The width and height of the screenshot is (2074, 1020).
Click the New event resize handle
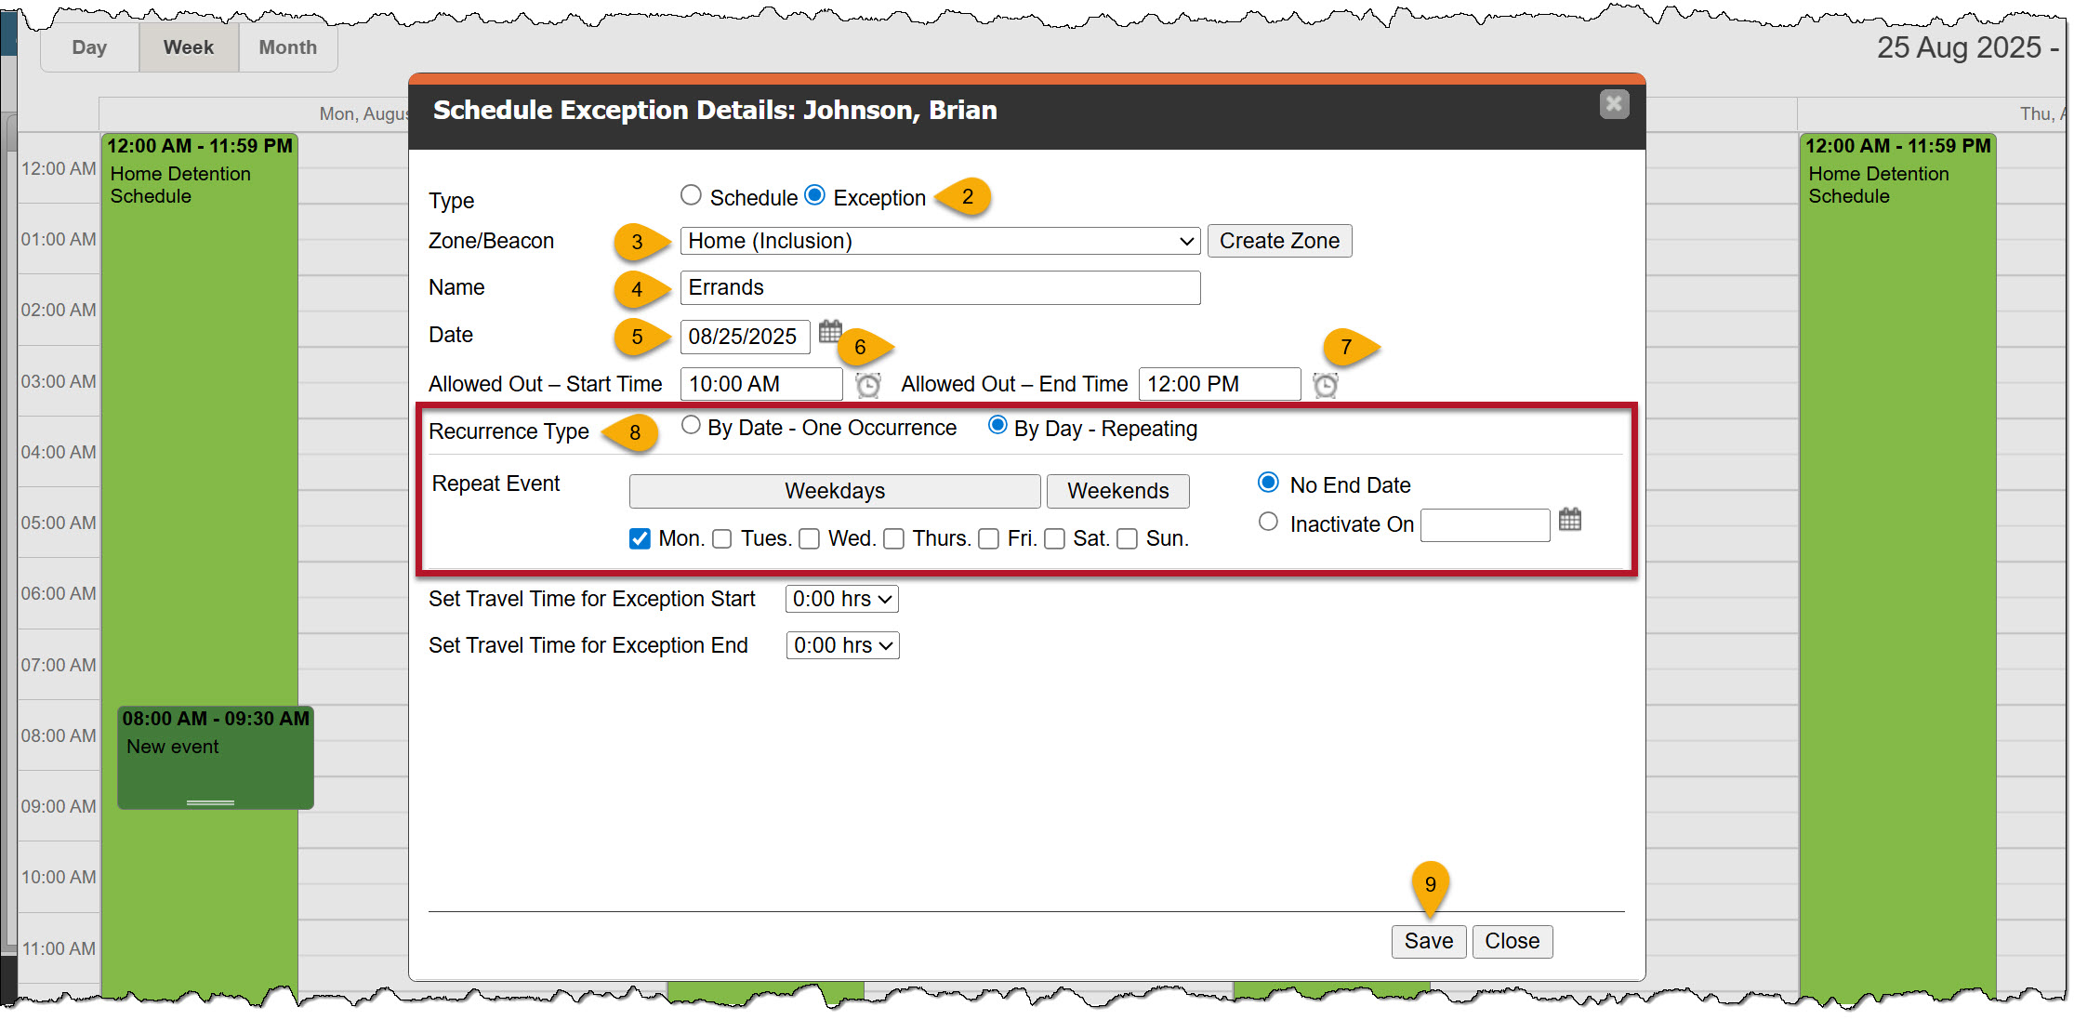(x=210, y=802)
